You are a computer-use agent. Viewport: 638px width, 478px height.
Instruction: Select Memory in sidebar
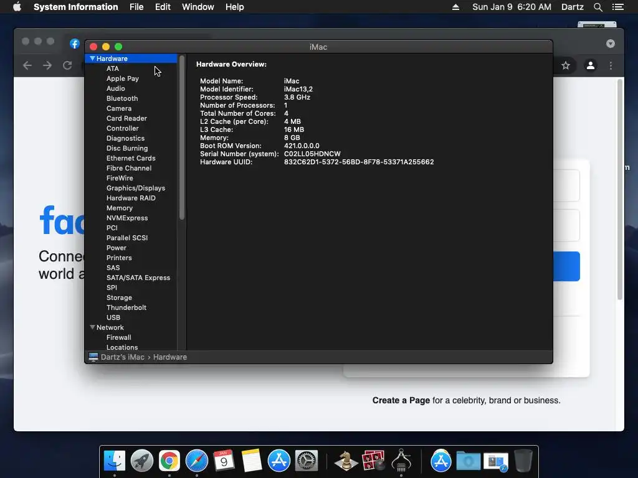pyautogui.click(x=119, y=208)
